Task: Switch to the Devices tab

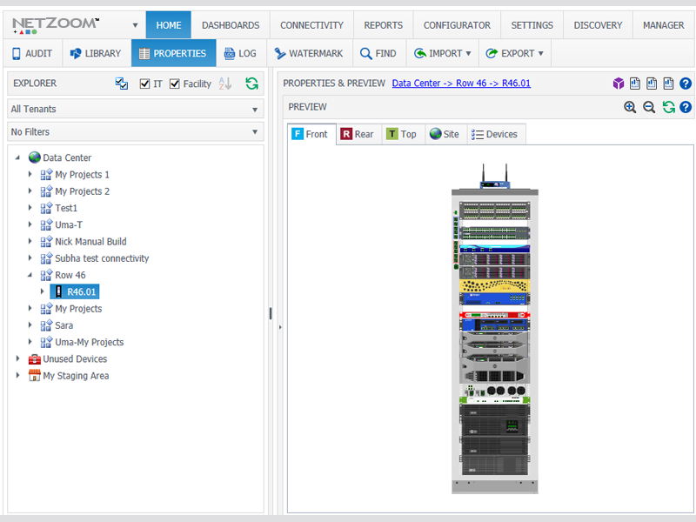Action: point(495,134)
